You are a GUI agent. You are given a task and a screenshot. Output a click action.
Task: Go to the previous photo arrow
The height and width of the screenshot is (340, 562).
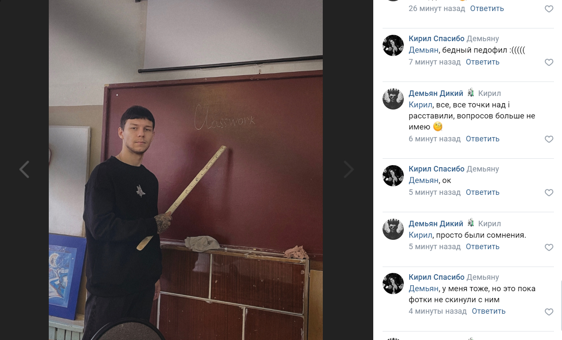pos(25,169)
